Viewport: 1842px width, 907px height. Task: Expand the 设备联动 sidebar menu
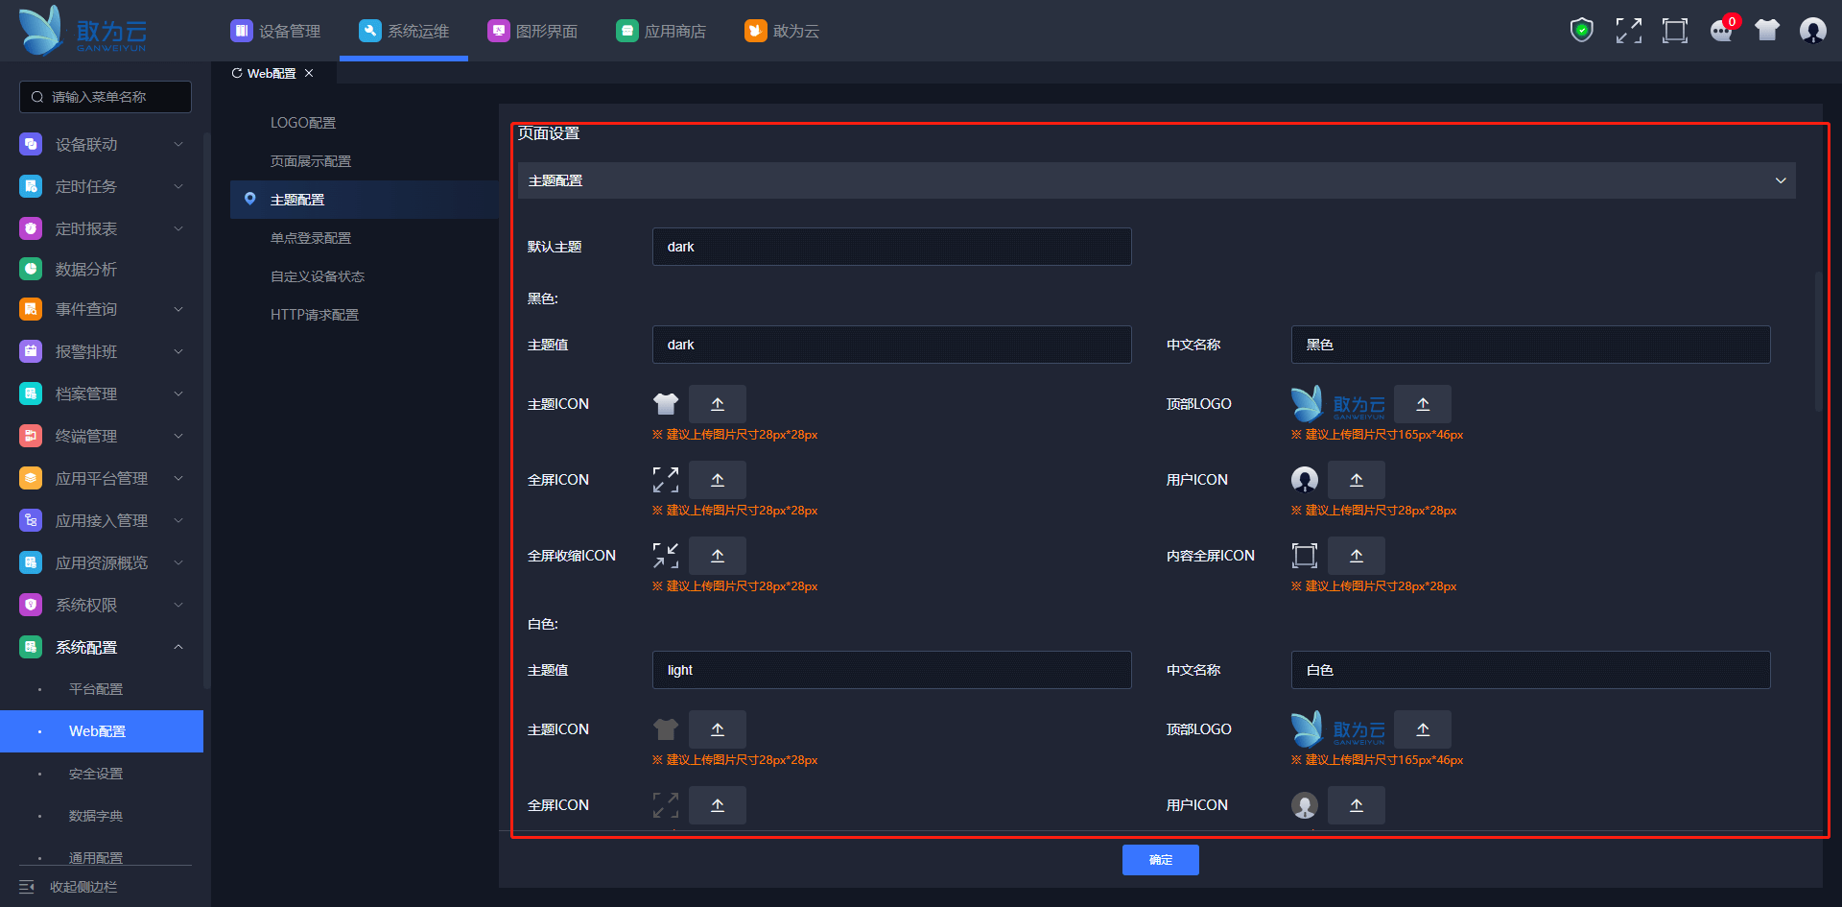(102, 144)
